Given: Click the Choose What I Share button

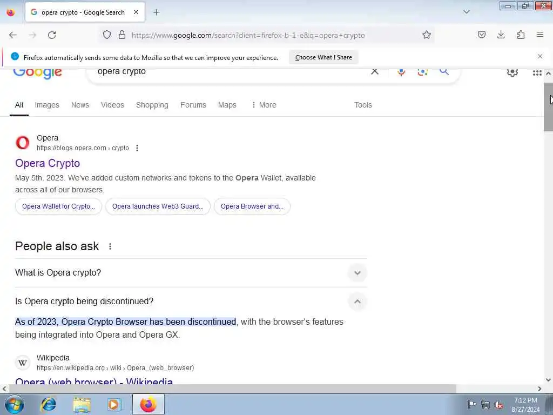Looking at the screenshot, I should click(323, 57).
